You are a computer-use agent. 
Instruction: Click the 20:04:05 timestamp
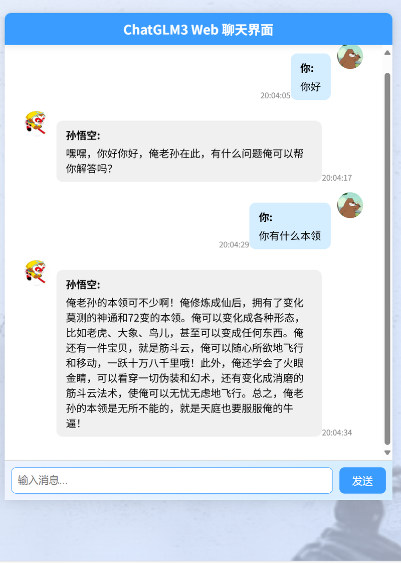(x=275, y=95)
